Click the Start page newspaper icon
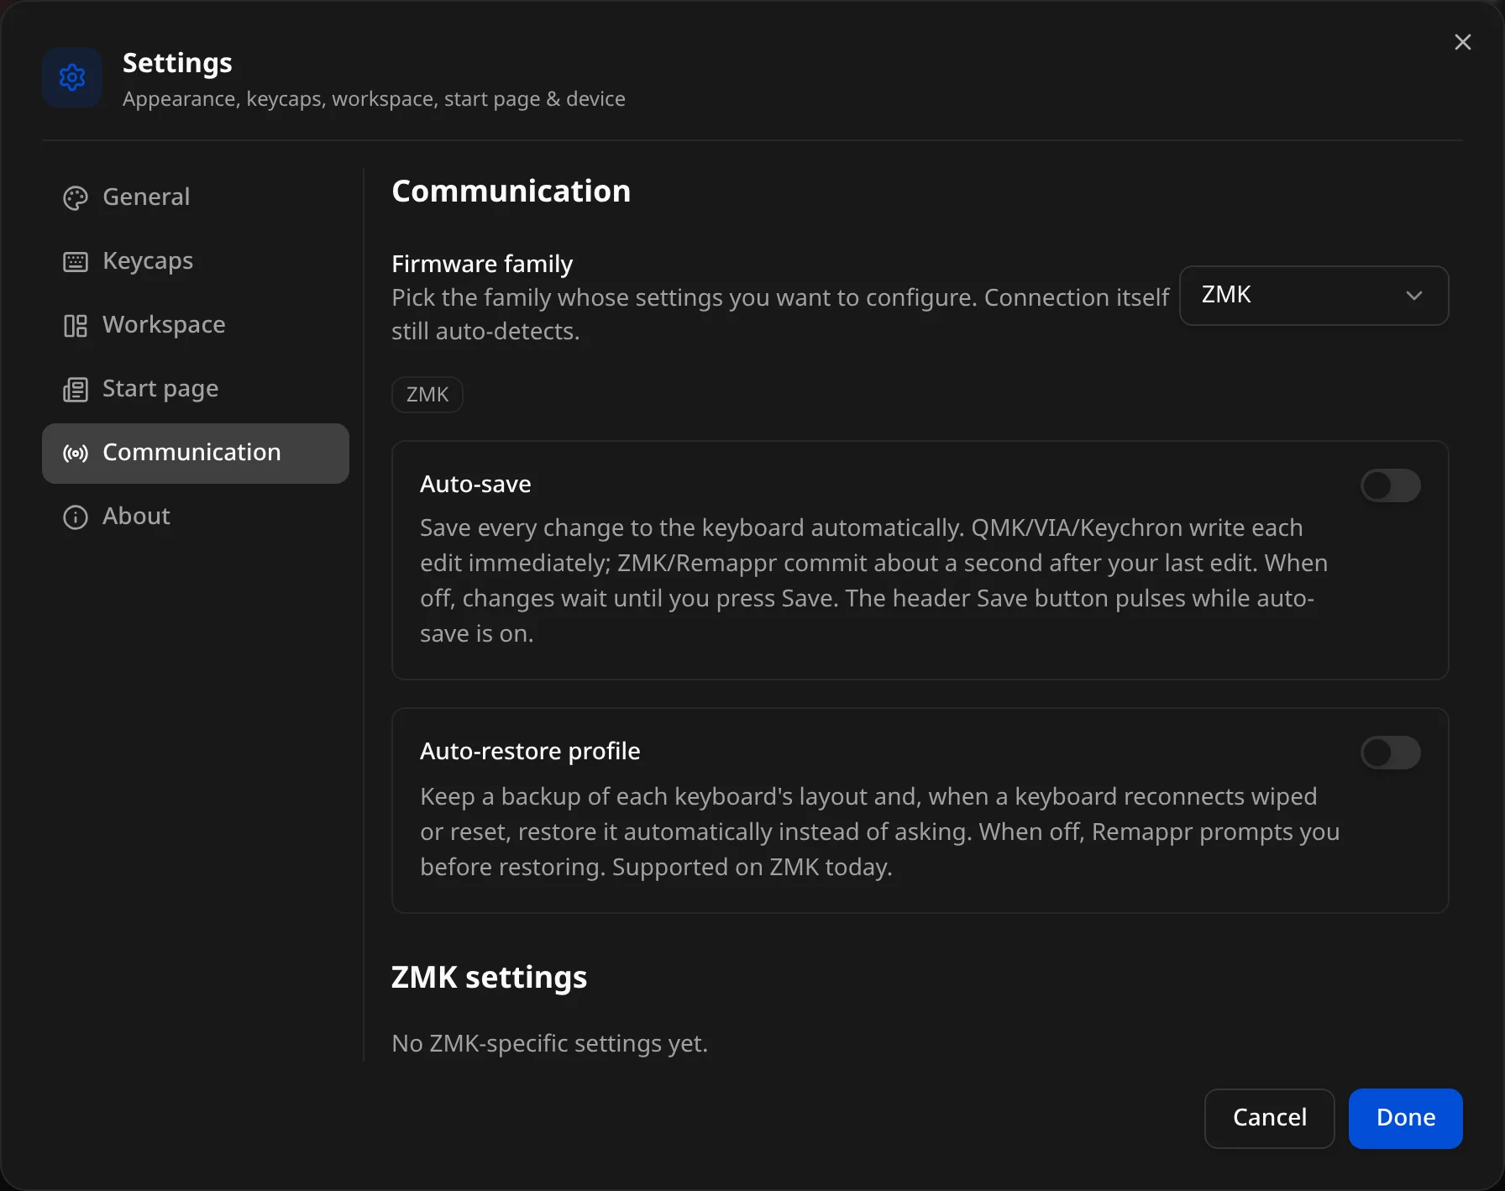 point(76,390)
